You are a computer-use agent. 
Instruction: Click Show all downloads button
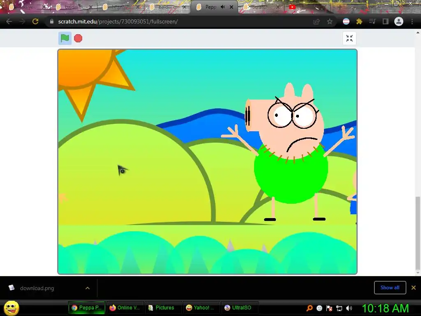(x=390, y=288)
